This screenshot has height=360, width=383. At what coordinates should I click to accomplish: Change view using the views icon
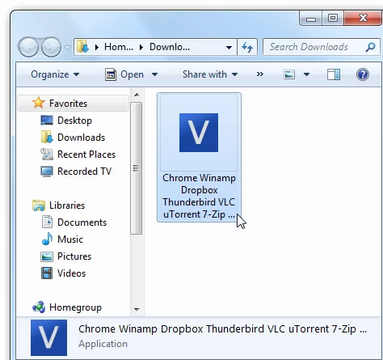tap(289, 74)
